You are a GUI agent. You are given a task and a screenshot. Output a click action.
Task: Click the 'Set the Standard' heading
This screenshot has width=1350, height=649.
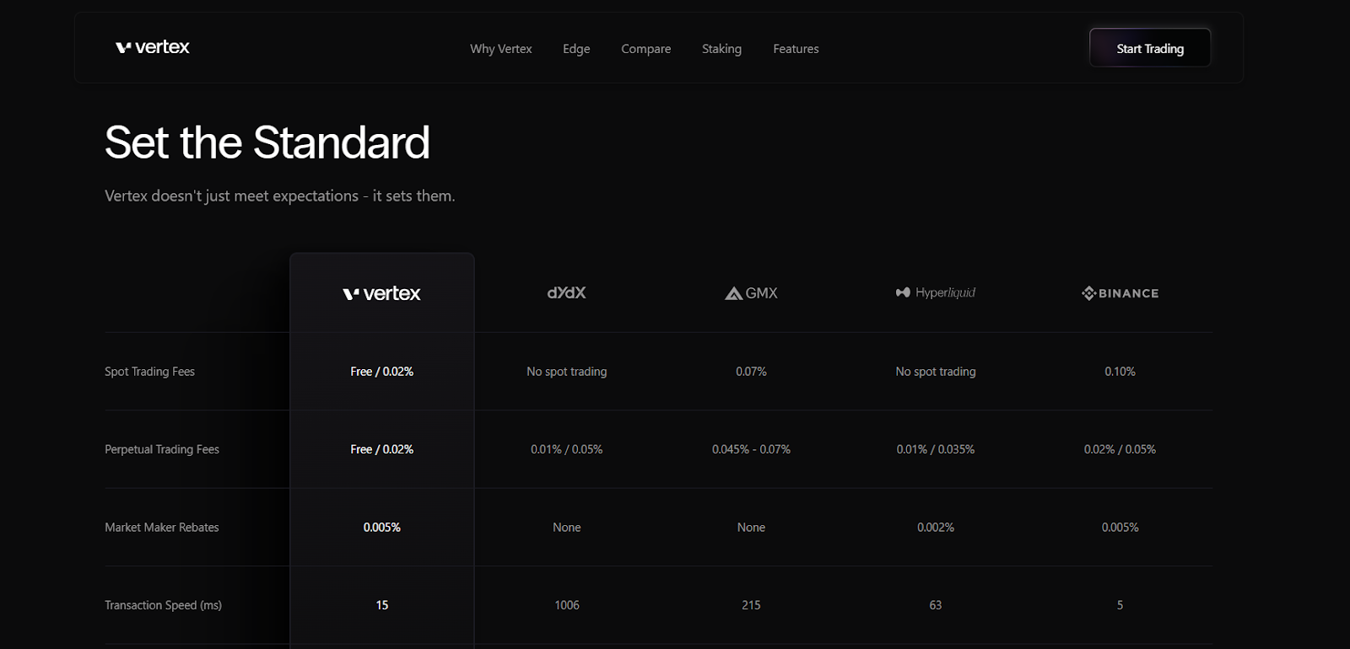tap(267, 142)
